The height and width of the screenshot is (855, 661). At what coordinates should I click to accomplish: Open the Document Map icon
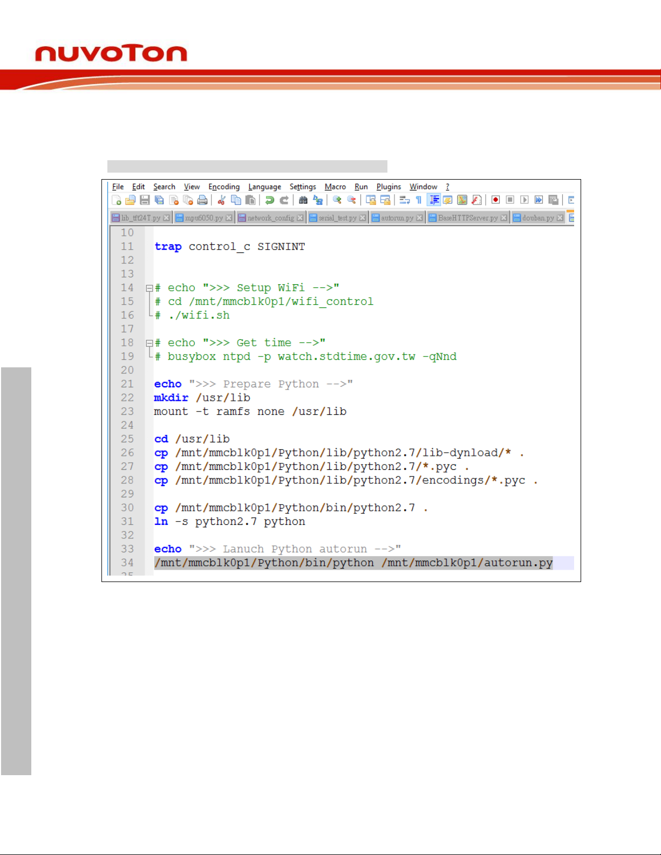tap(462, 200)
